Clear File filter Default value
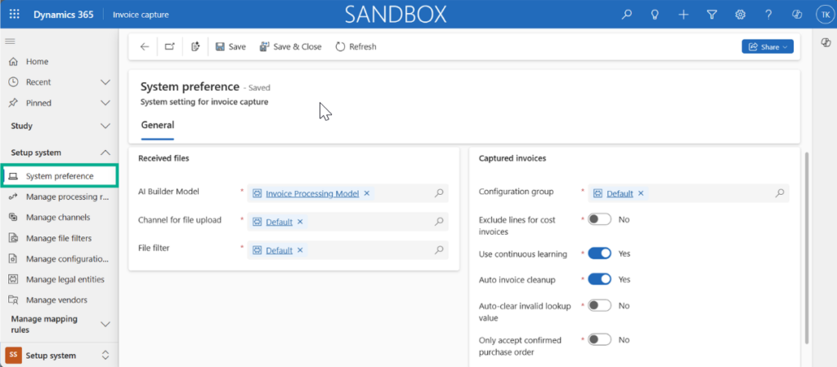 point(300,250)
